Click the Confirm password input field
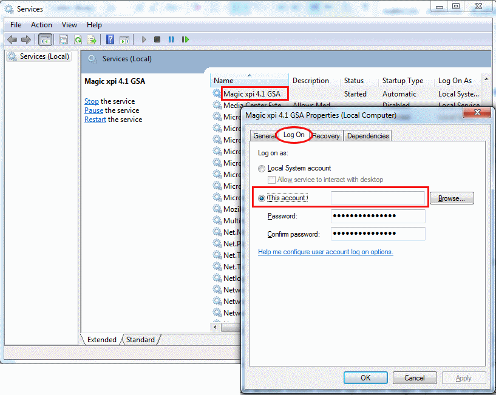 coord(378,234)
